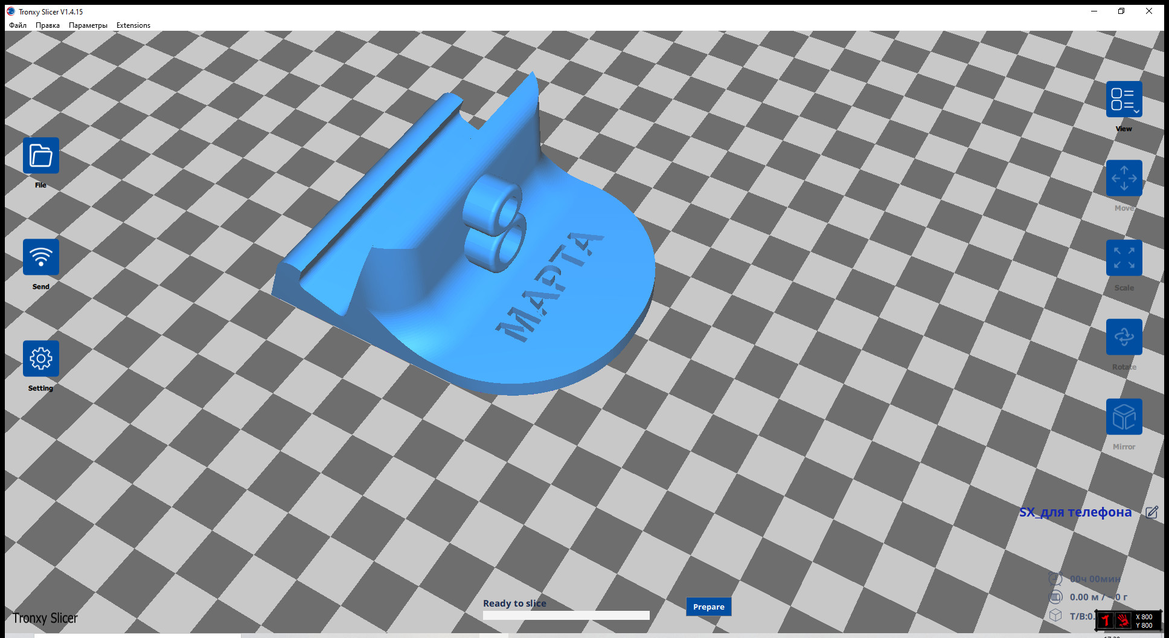Select the Scale tool icon
The image size is (1169, 638).
pos(1124,258)
